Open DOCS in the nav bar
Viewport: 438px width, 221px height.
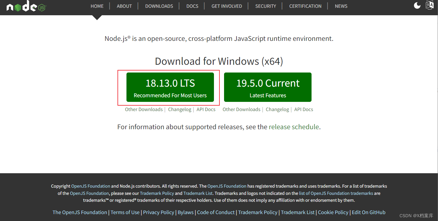192,6
